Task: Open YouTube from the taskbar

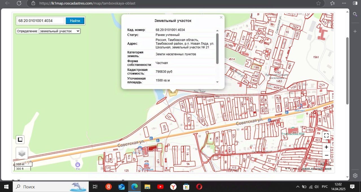Action: click(x=160, y=187)
